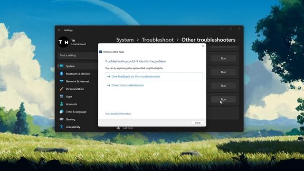Click System in the breadcrumb

pos(125,40)
